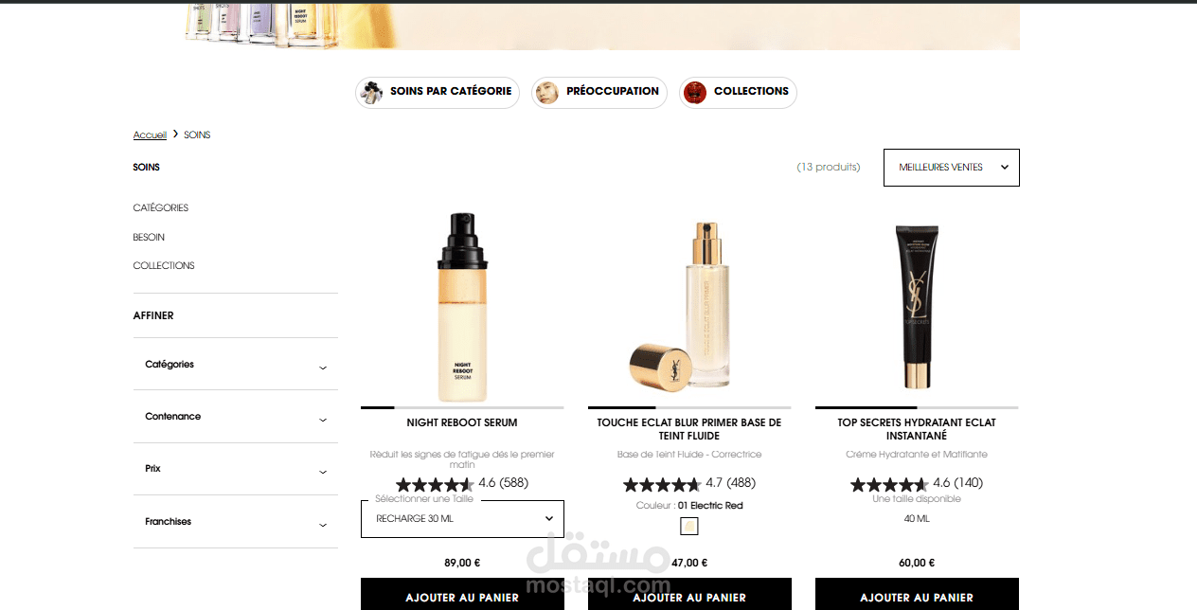Open the Meilleures Ventes sort dropdown

point(952,168)
